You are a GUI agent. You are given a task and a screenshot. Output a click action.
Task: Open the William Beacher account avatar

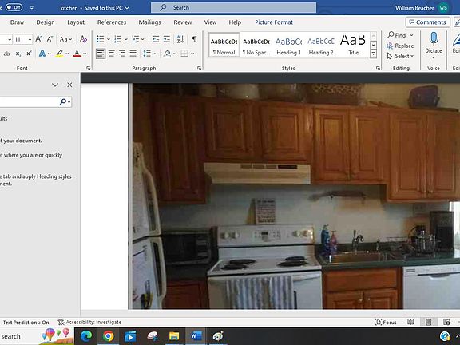[443, 8]
